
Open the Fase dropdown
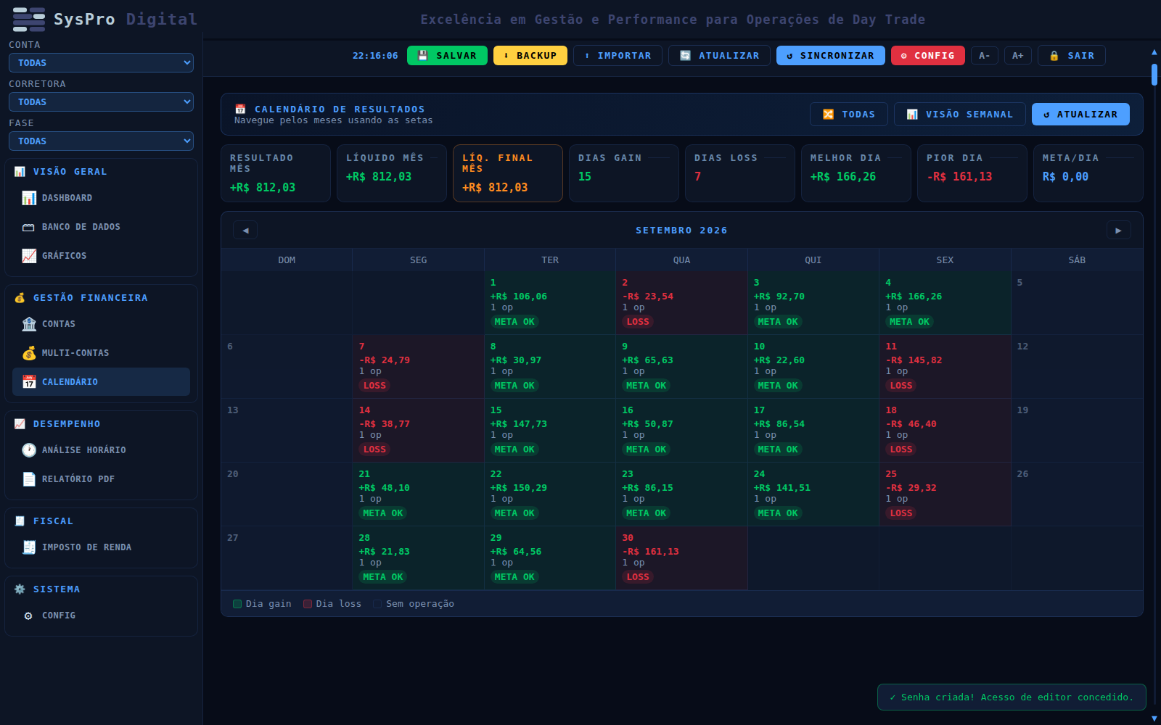click(101, 141)
